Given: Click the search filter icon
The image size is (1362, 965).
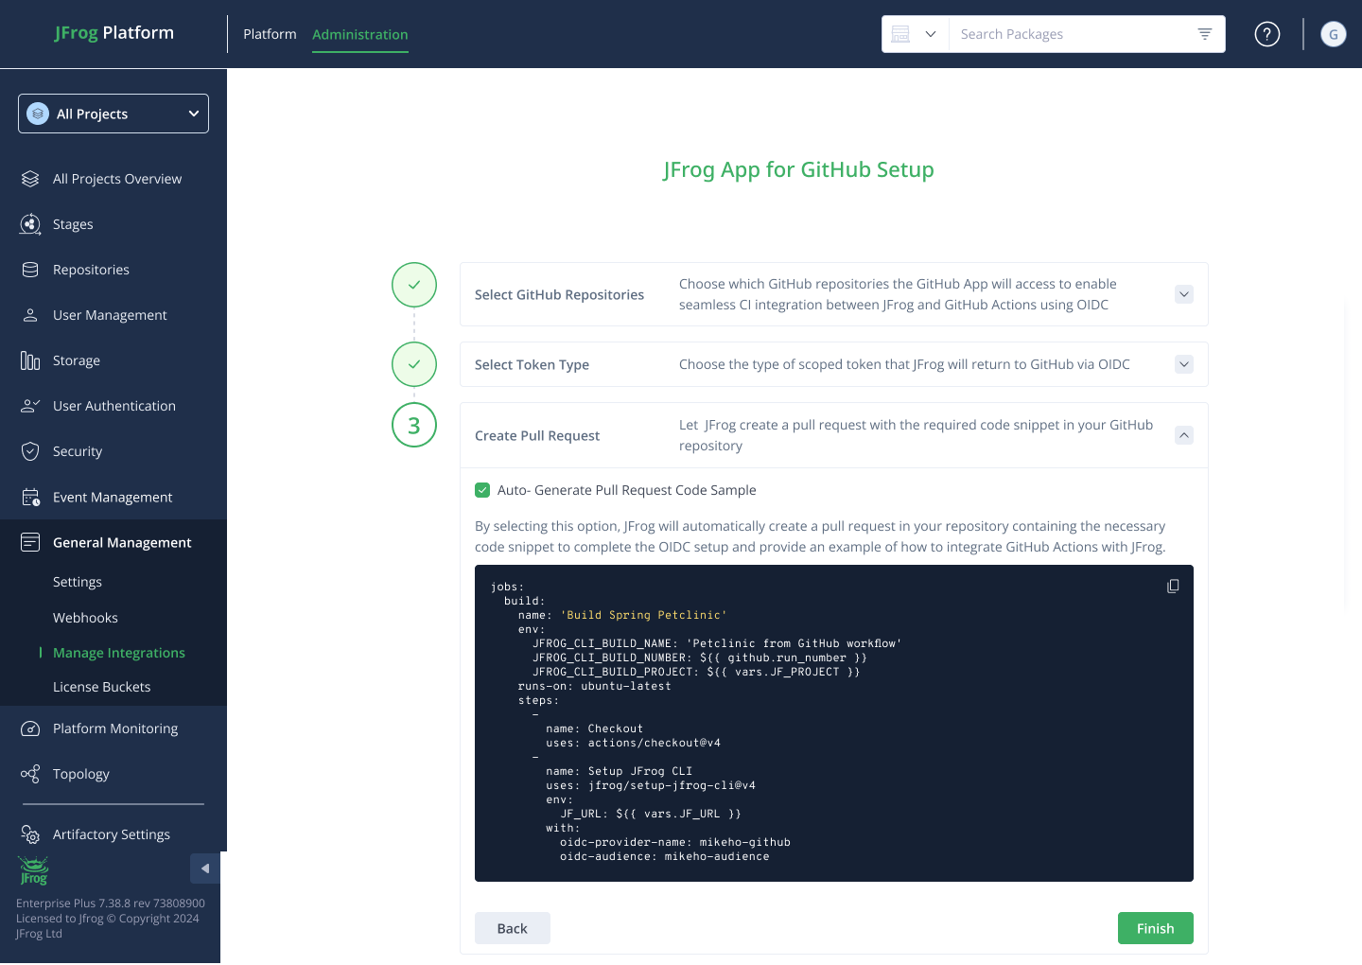Looking at the screenshot, I should click(1204, 34).
